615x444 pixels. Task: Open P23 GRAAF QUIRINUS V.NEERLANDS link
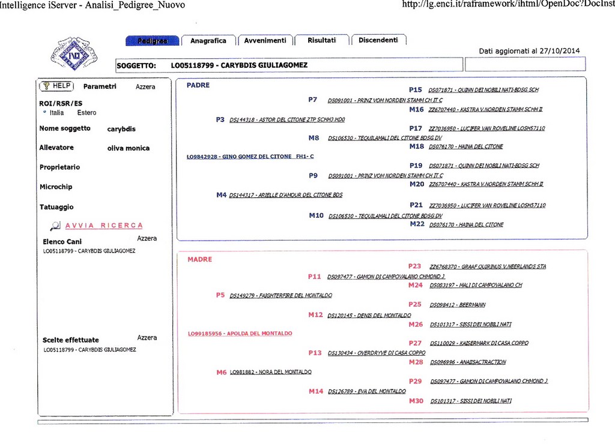tap(488, 266)
